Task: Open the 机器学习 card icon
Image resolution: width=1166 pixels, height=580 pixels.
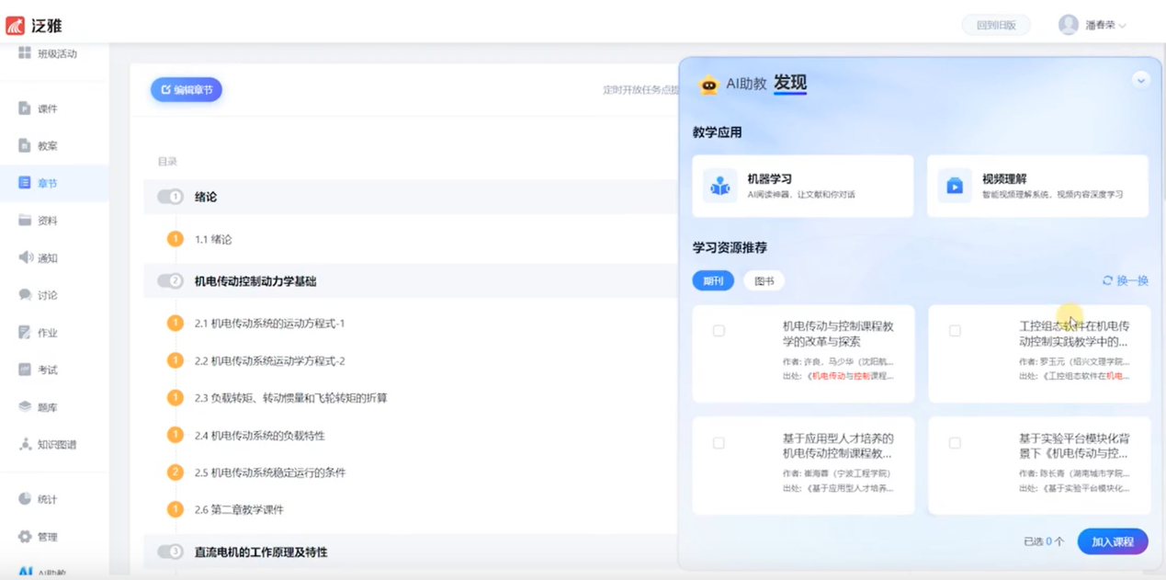Action: click(x=719, y=186)
